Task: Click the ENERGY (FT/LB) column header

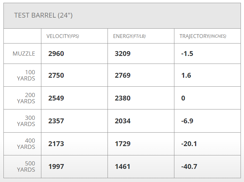Action: click(x=129, y=36)
